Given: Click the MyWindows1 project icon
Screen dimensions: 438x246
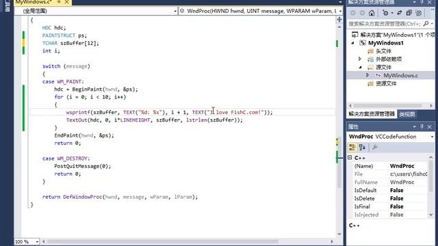Looking at the screenshot, I should click(x=362, y=43).
